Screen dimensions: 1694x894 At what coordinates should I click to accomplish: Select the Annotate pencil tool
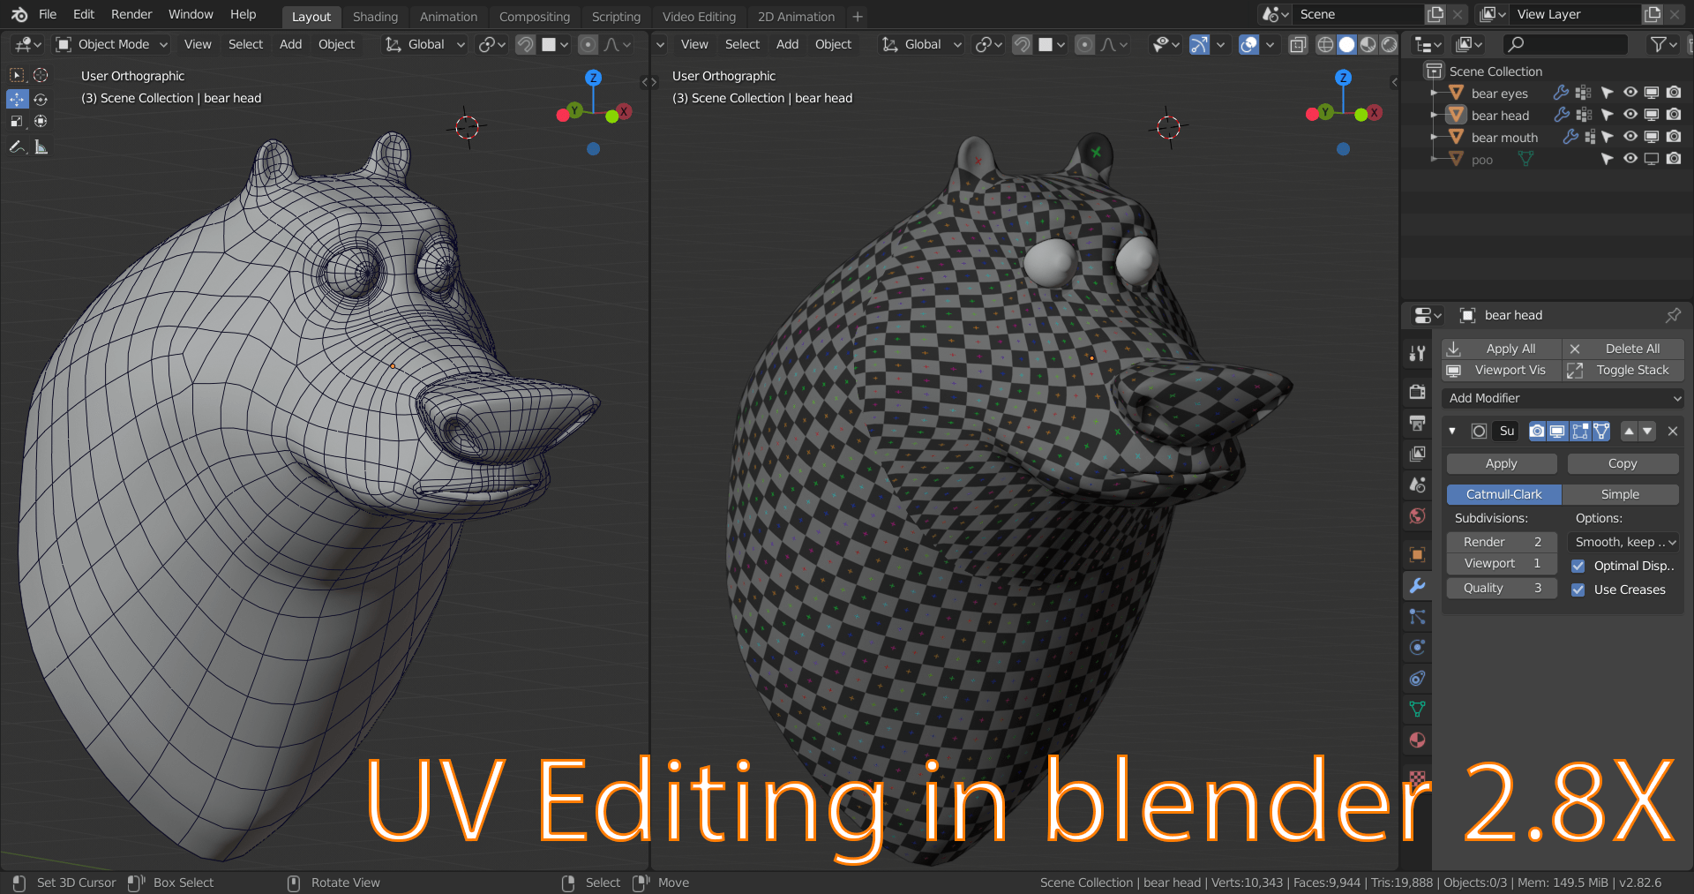pyautogui.click(x=17, y=146)
